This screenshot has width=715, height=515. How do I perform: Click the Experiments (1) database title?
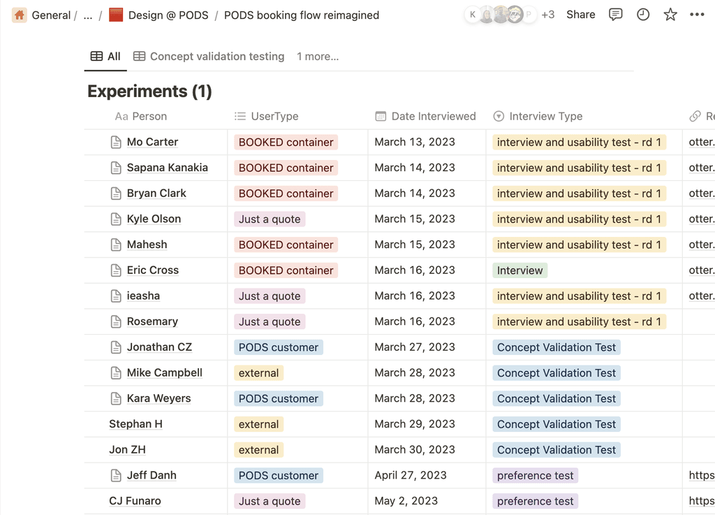click(149, 92)
